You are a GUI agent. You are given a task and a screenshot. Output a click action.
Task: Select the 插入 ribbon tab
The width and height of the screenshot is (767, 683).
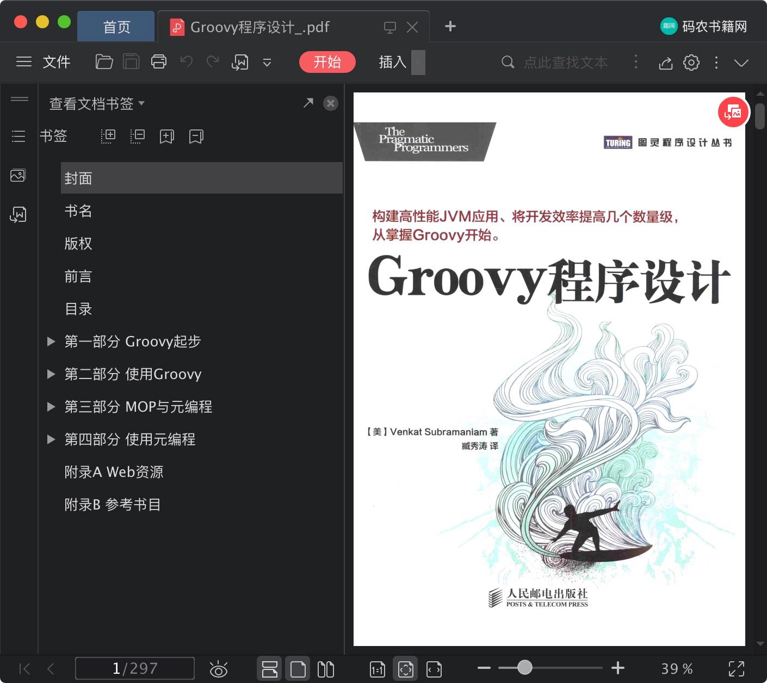[393, 62]
